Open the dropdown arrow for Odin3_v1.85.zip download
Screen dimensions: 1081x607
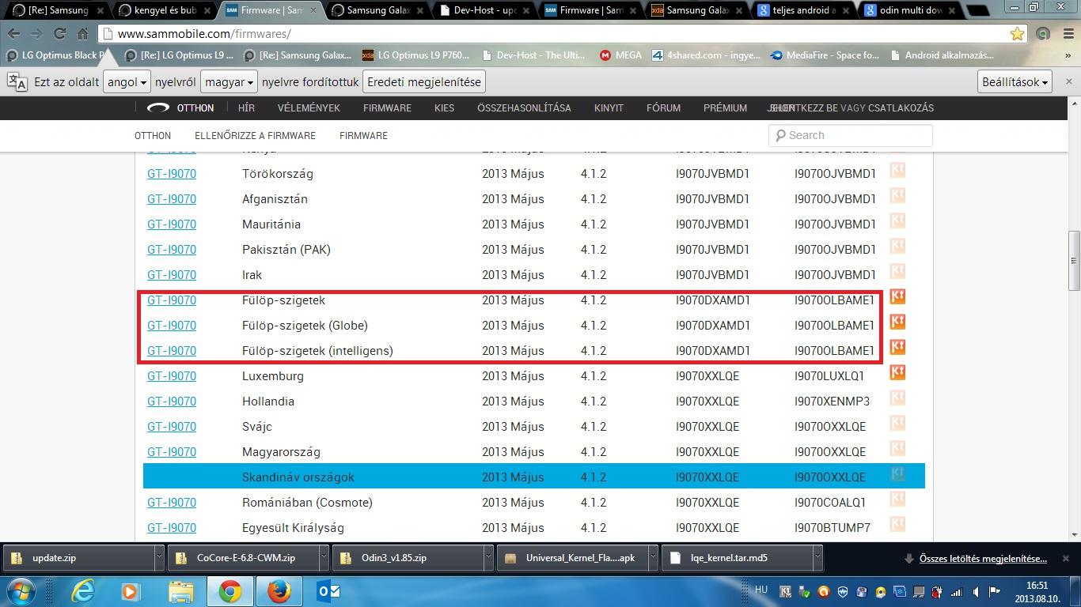click(x=487, y=558)
